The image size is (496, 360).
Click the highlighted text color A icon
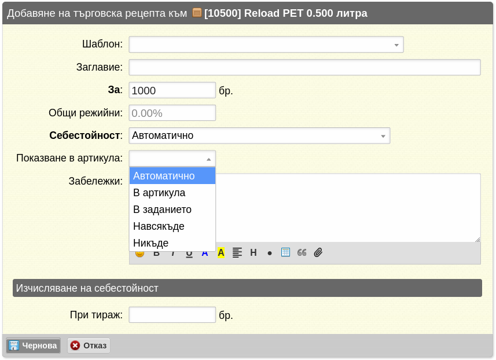pyautogui.click(x=221, y=253)
